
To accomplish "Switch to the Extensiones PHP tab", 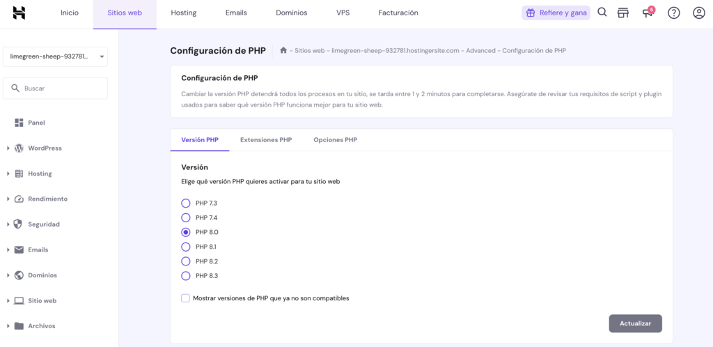I will click(266, 140).
